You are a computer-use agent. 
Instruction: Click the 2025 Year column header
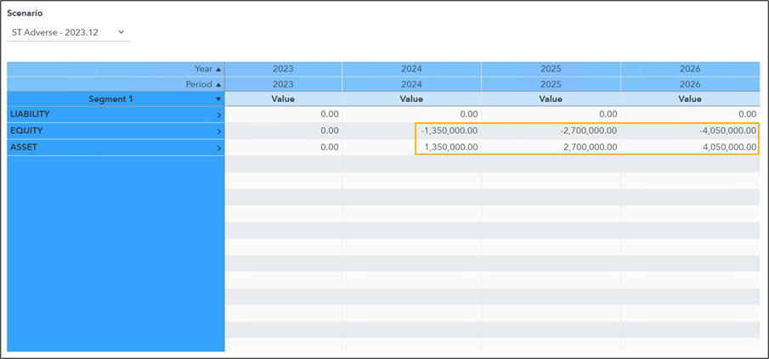551,69
